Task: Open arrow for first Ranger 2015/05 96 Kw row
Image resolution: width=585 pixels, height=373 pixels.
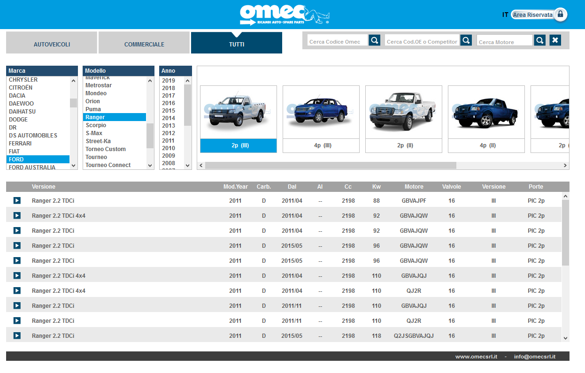Action: (x=17, y=245)
